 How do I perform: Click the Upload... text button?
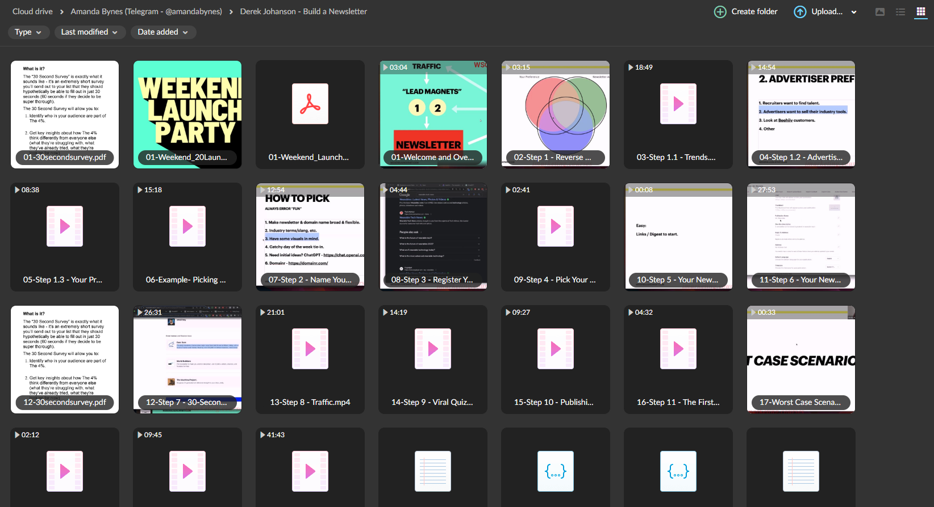tap(827, 11)
